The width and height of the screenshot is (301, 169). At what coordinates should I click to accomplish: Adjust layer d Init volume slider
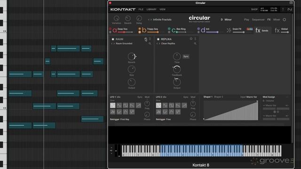(212, 32)
